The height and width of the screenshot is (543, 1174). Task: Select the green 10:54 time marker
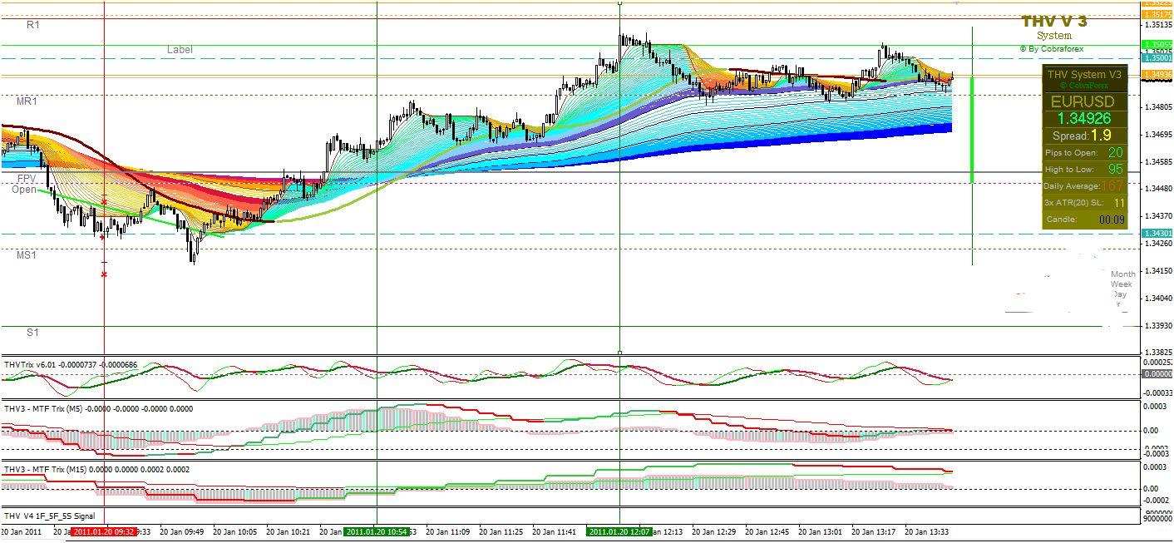pyautogui.click(x=376, y=531)
